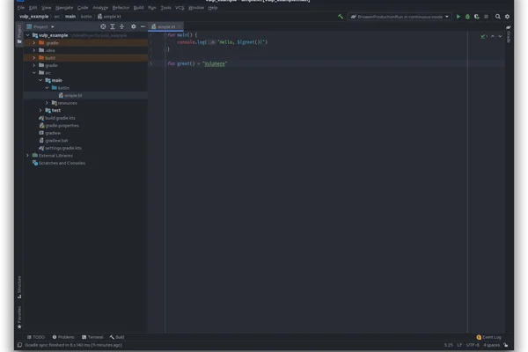The width and height of the screenshot is (528, 352).
Task: Click Expand All in Project panel
Action: 113,26
